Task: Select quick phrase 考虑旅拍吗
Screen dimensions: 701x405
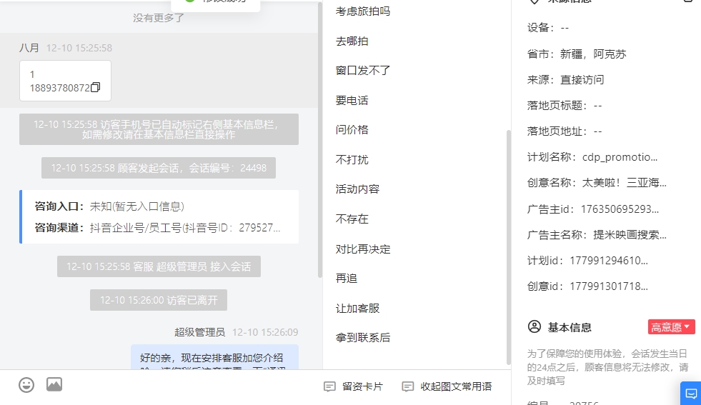Action: coord(363,11)
